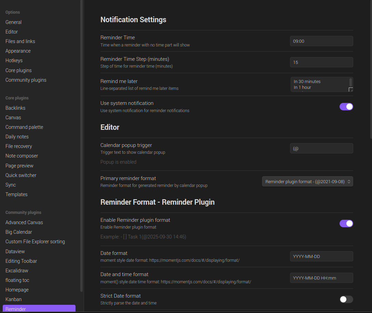This screenshot has width=372, height=313.
Task: Open Kanban plugin settings
Action: 14,299
